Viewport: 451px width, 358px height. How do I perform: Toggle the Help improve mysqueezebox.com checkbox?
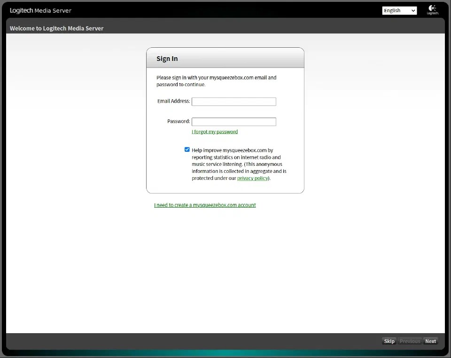click(187, 149)
